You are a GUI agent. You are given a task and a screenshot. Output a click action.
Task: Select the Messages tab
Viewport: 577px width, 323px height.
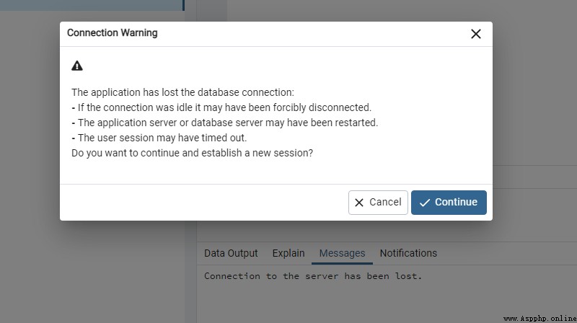[x=342, y=253]
